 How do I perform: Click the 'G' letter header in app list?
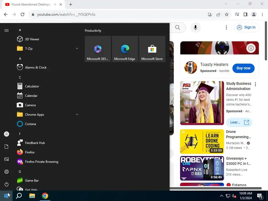[20, 172]
